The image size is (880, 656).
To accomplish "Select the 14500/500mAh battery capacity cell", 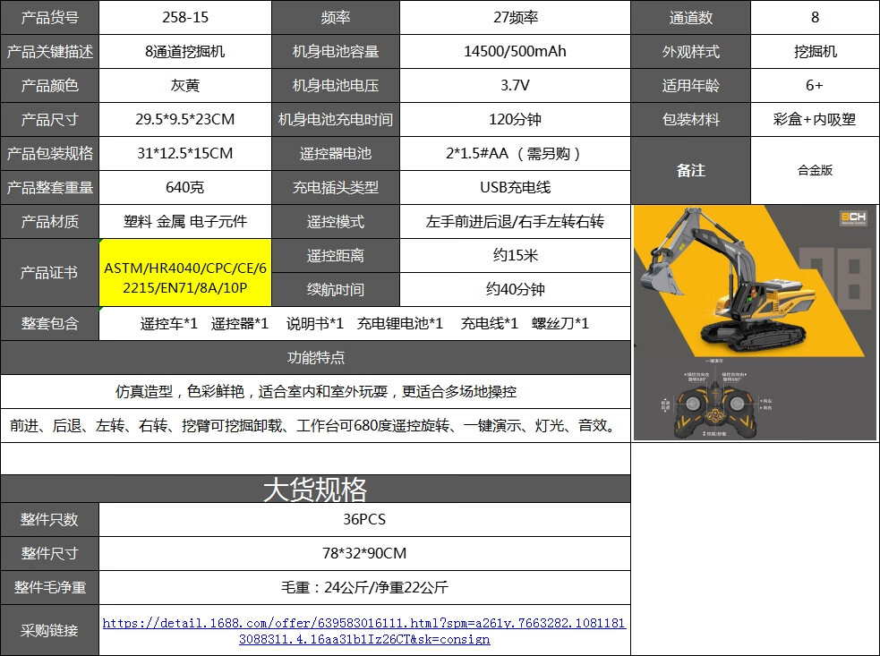I will point(516,52).
